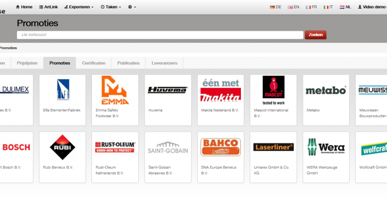Click the Elfa ElementenFabriek logo
387x205 pixels.
tap(63, 90)
